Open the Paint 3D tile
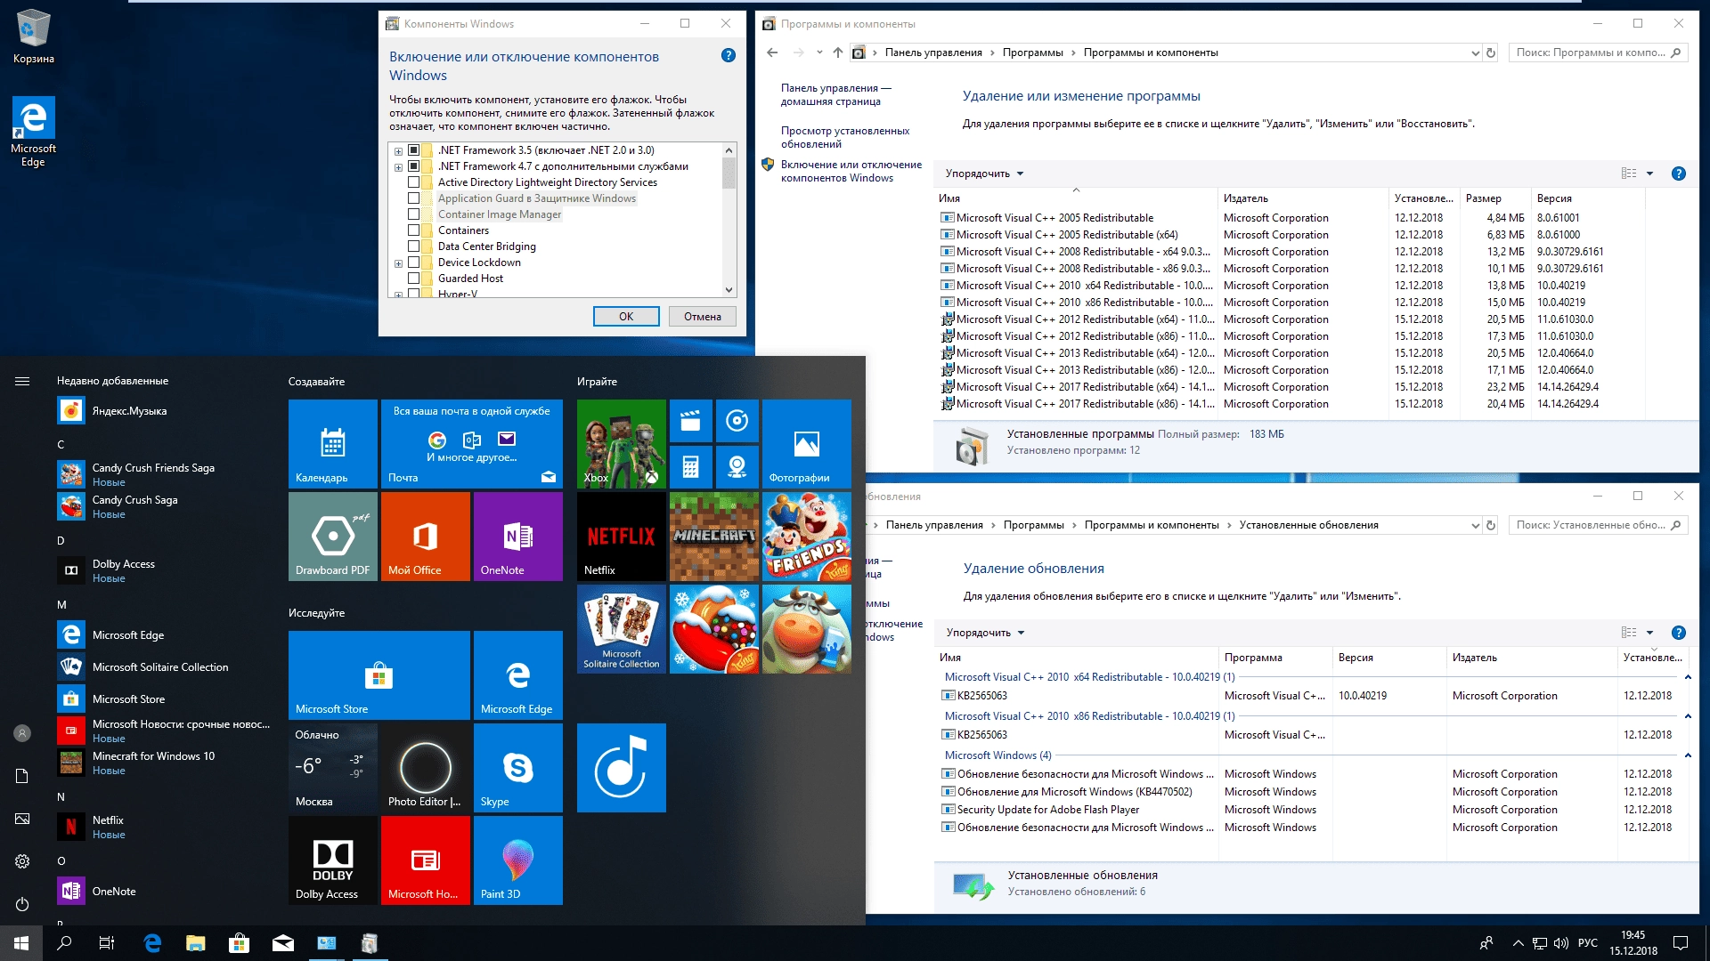1710x961 pixels. (518, 860)
